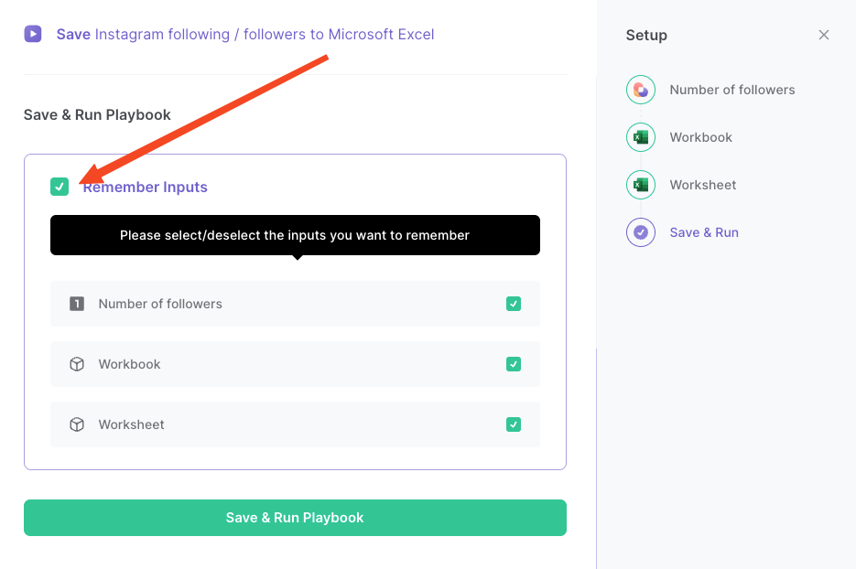856x569 pixels.
Task: Uncheck the Workbook remember checkbox
Action: (514, 364)
